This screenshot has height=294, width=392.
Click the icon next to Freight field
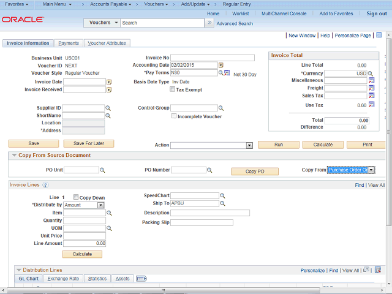(371, 88)
